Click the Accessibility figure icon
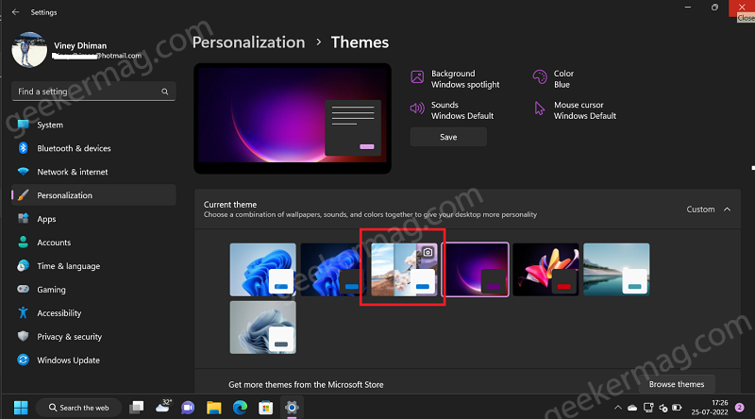Screen dimensions: 755x419 23,312
